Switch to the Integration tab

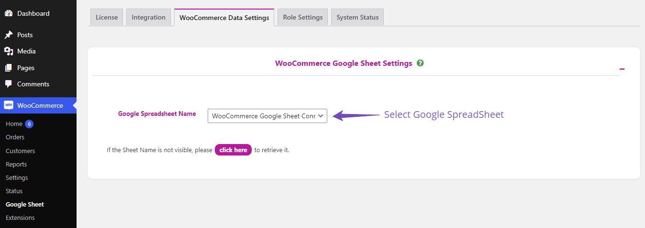[x=149, y=17]
